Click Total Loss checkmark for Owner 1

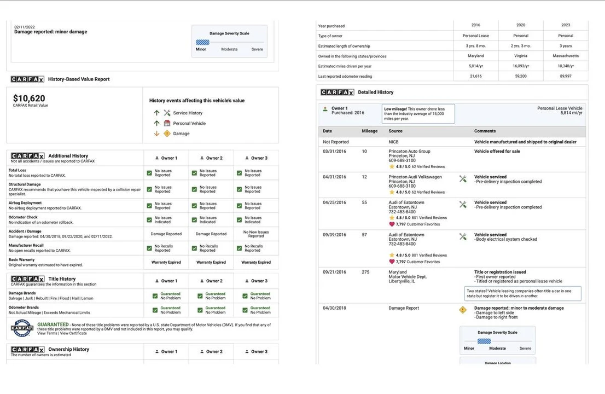[x=149, y=173]
